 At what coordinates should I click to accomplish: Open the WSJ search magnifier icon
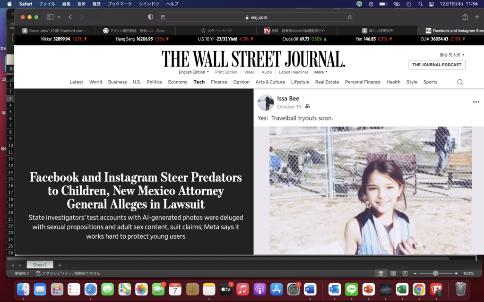[460, 82]
